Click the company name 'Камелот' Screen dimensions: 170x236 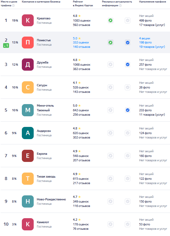tap(43, 222)
